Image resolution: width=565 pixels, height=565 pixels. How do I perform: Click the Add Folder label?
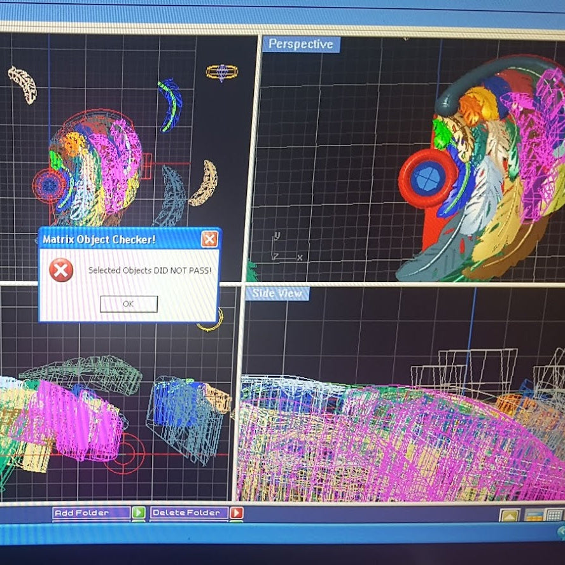click(x=90, y=513)
